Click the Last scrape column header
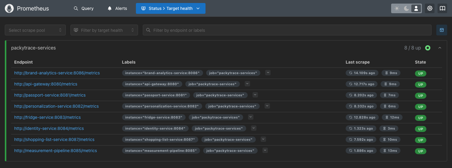Image resolution: width=452 pixels, height=168 pixels. 358,62
